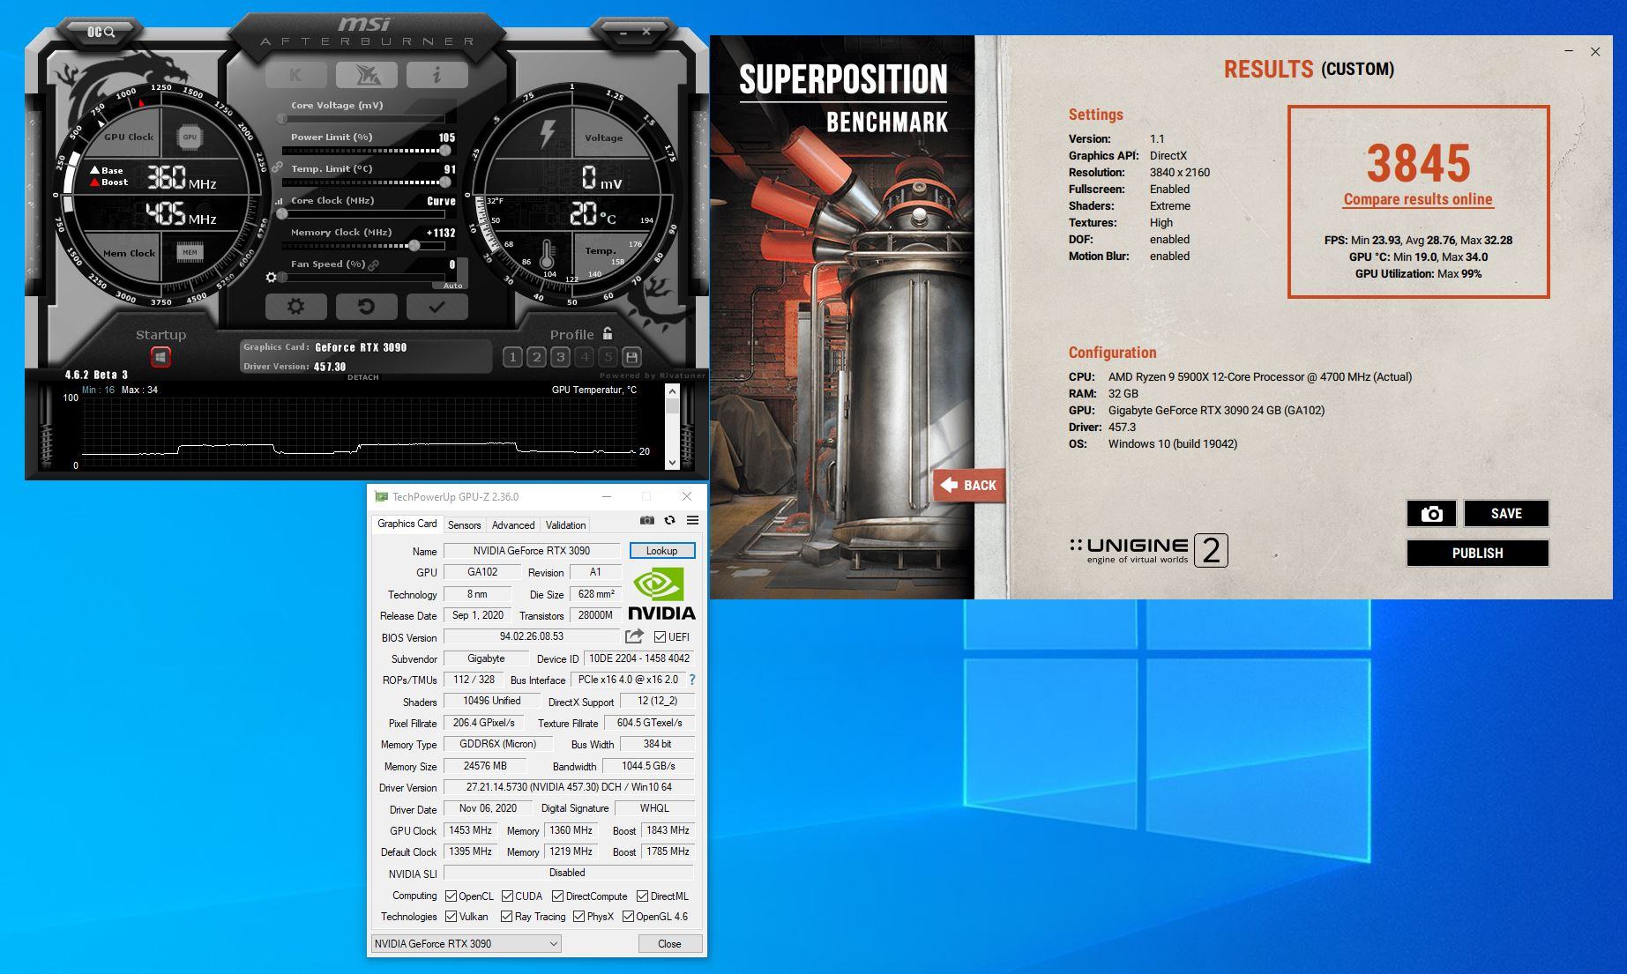
Task: Toggle the link between power and temp limits
Action: click(277, 167)
